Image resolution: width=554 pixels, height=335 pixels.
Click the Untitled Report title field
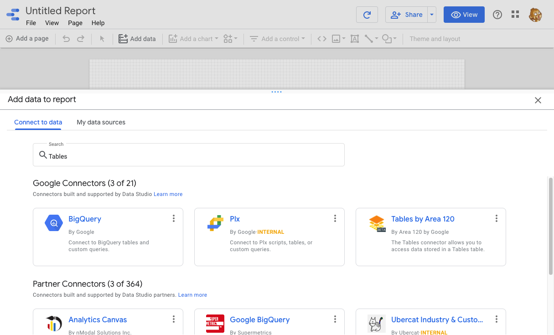click(61, 10)
